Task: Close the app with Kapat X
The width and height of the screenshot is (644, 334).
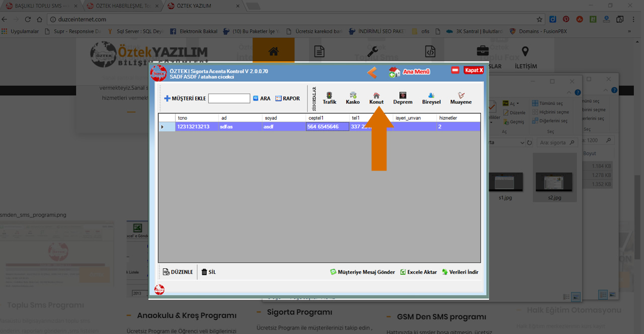Action: 473,70
